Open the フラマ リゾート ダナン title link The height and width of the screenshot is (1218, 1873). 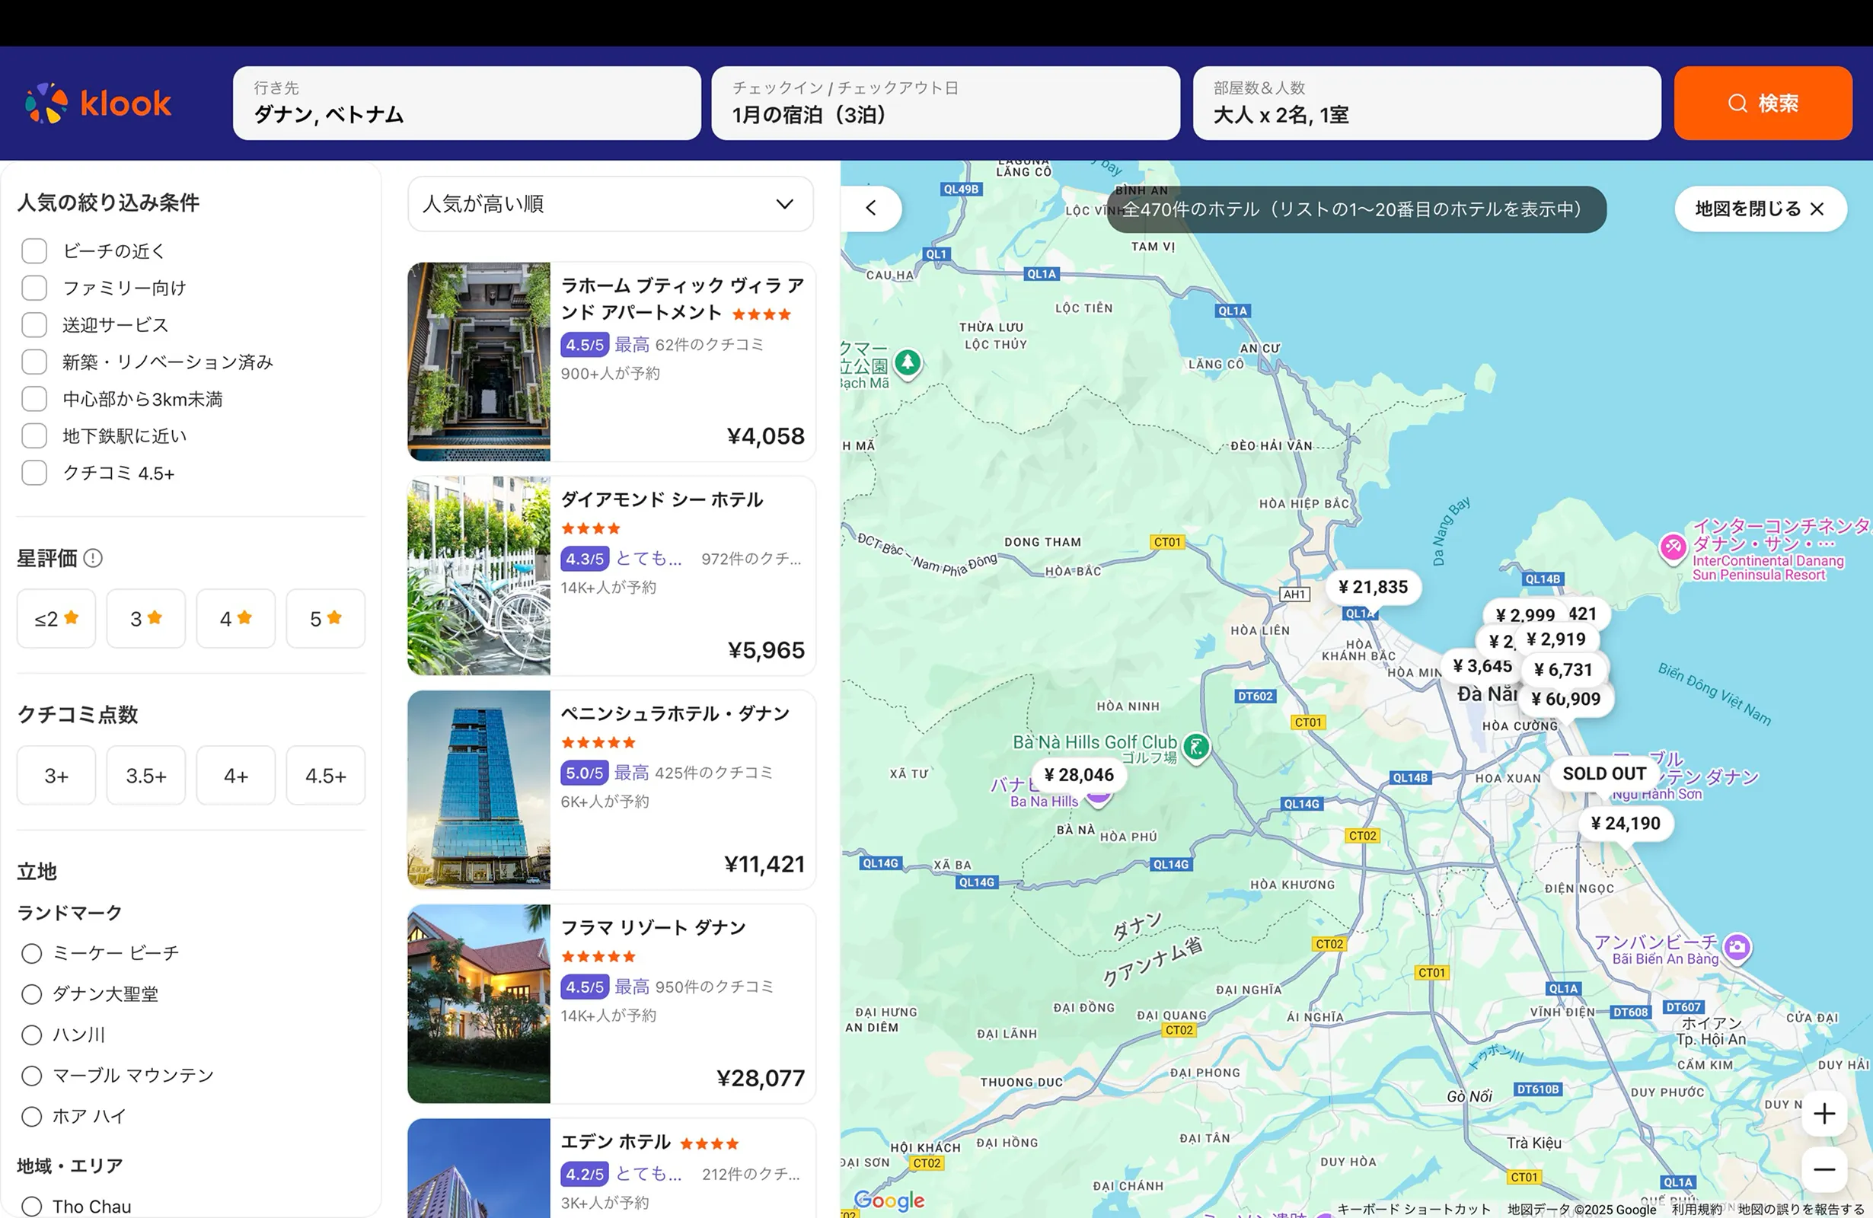[653, 928]
